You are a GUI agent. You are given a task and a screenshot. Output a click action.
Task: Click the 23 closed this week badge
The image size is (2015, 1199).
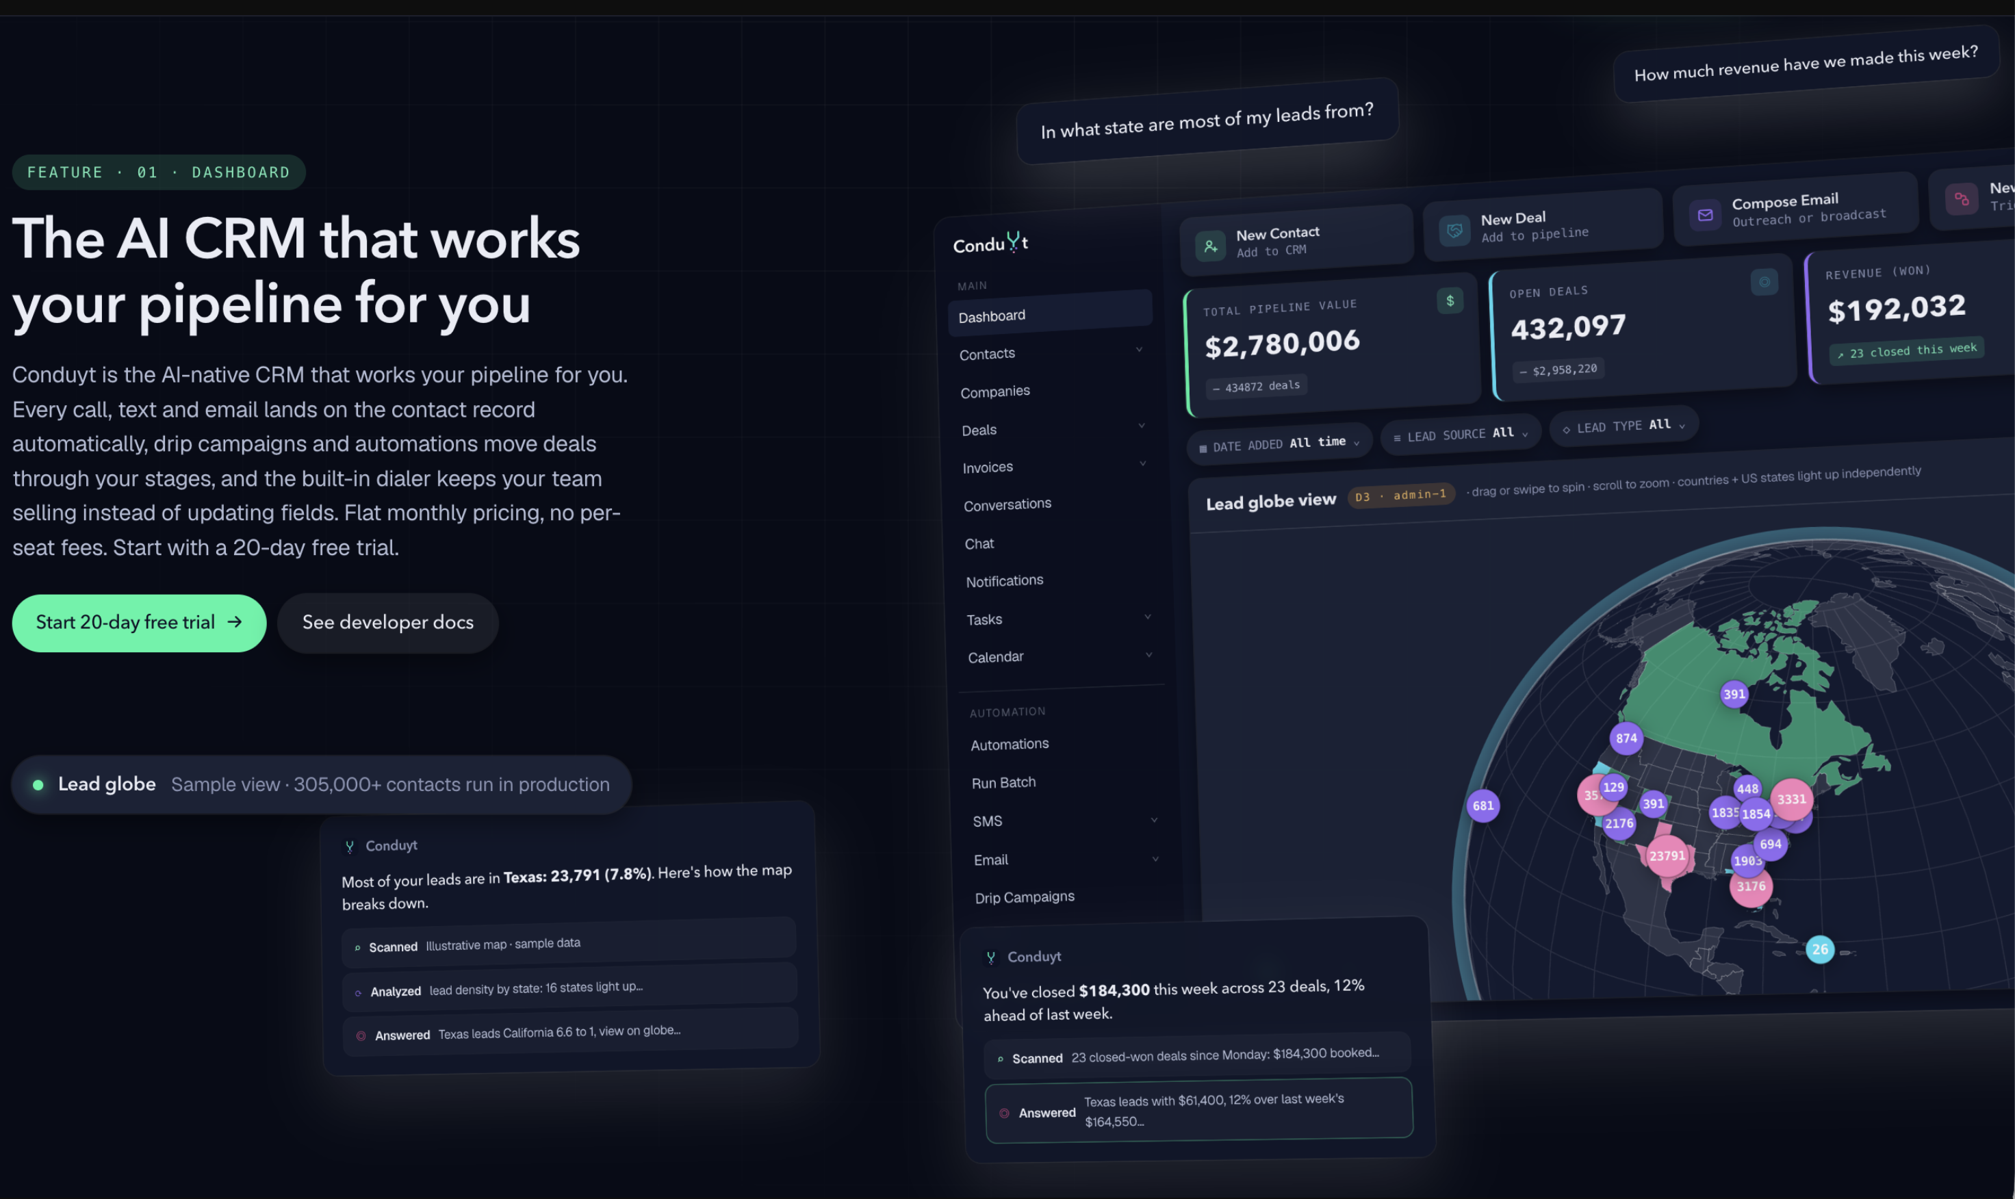click(1907, 350)
